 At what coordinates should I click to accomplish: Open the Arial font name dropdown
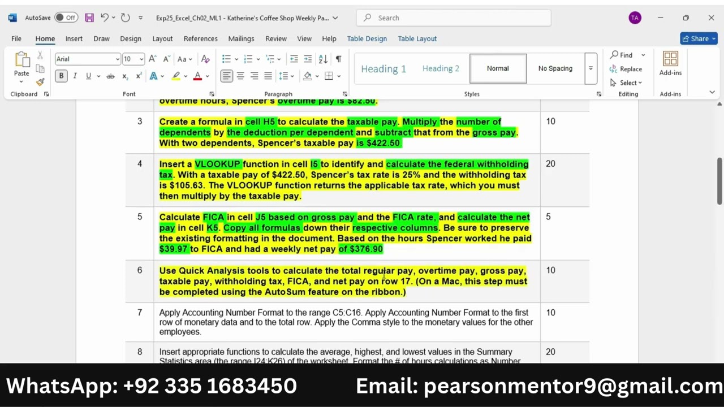(117, 59)
